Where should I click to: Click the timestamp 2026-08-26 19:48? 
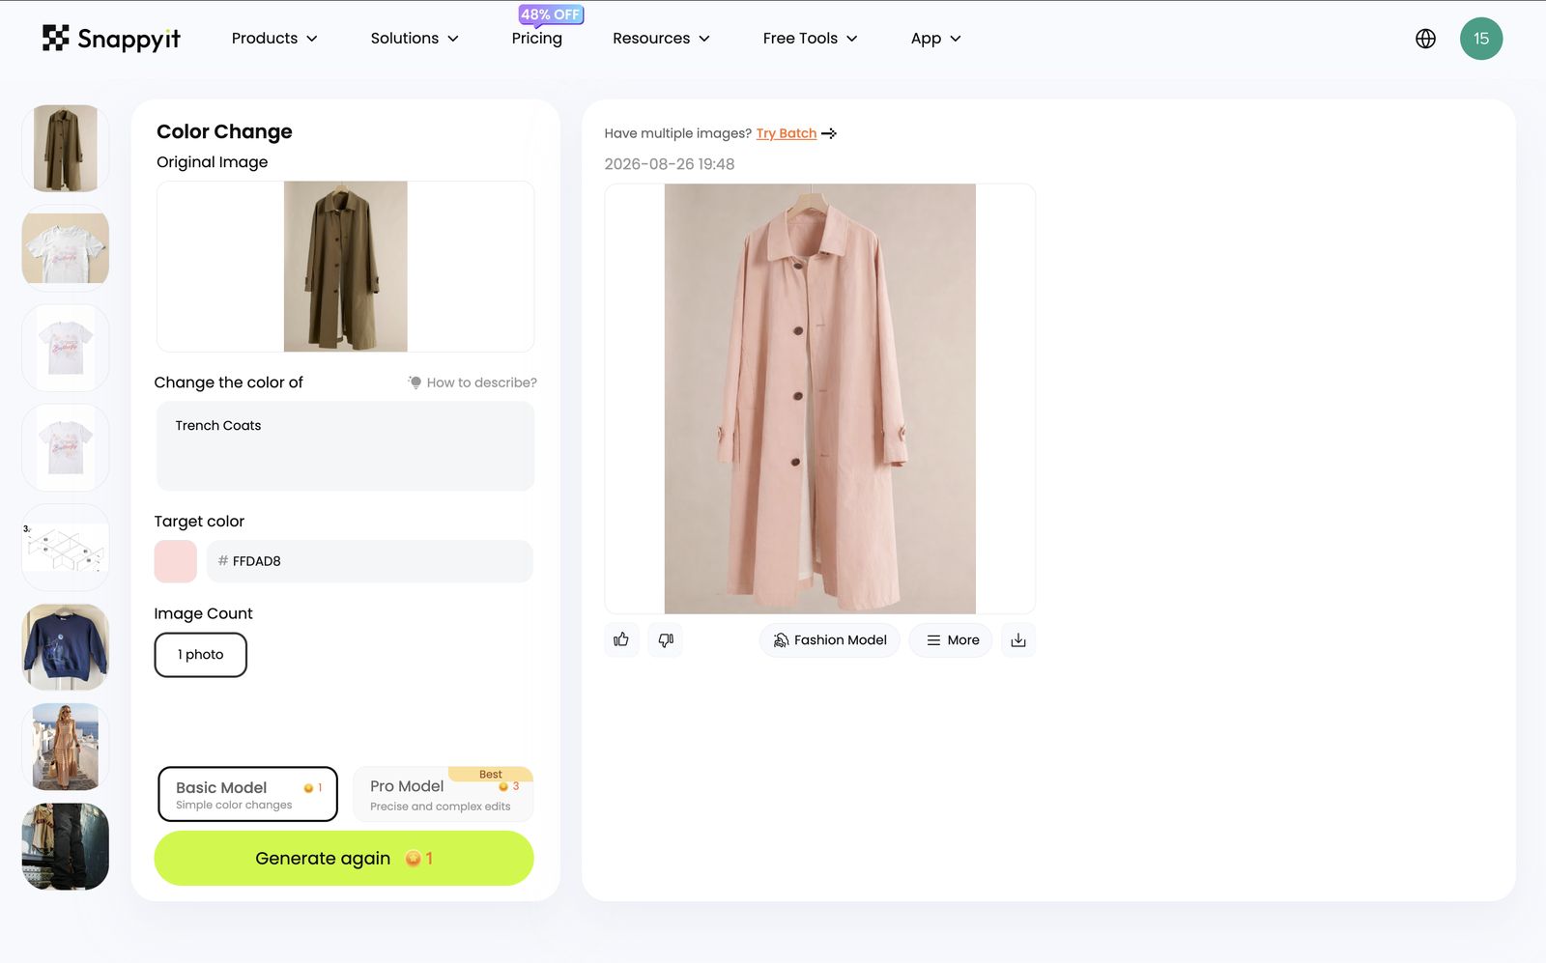pos(670,164)
